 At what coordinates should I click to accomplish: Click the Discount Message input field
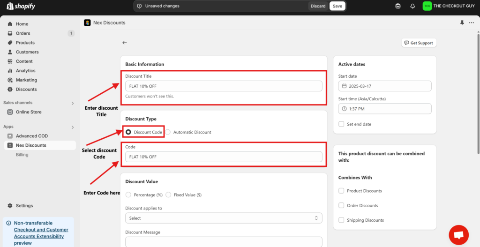[x=224, y=241]
